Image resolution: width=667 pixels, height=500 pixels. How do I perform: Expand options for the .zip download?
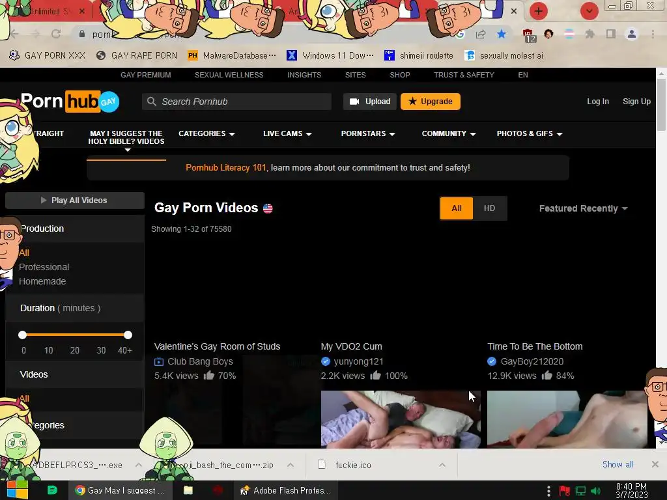click(291, 465)
